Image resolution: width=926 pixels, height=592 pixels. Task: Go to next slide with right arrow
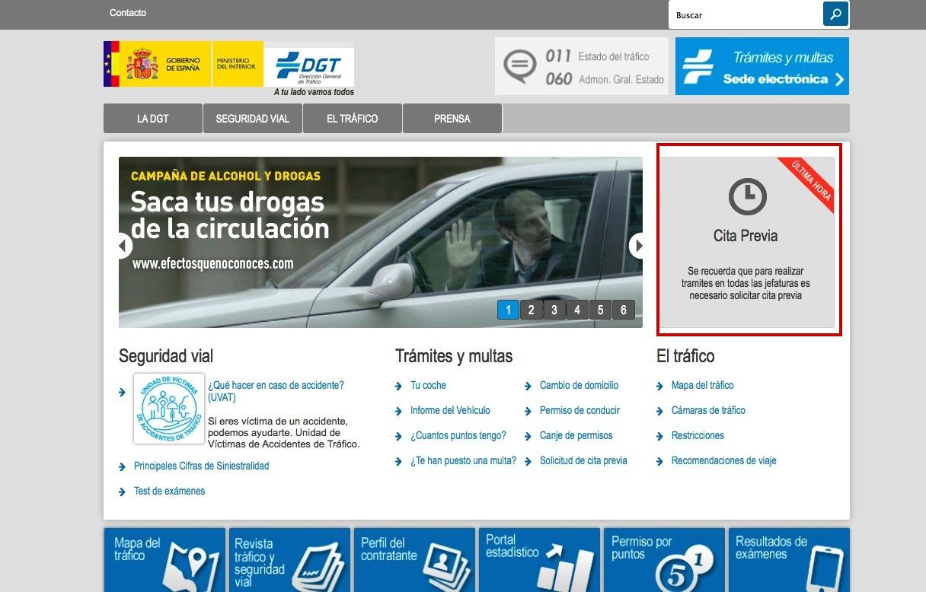(x=638, y=245)
